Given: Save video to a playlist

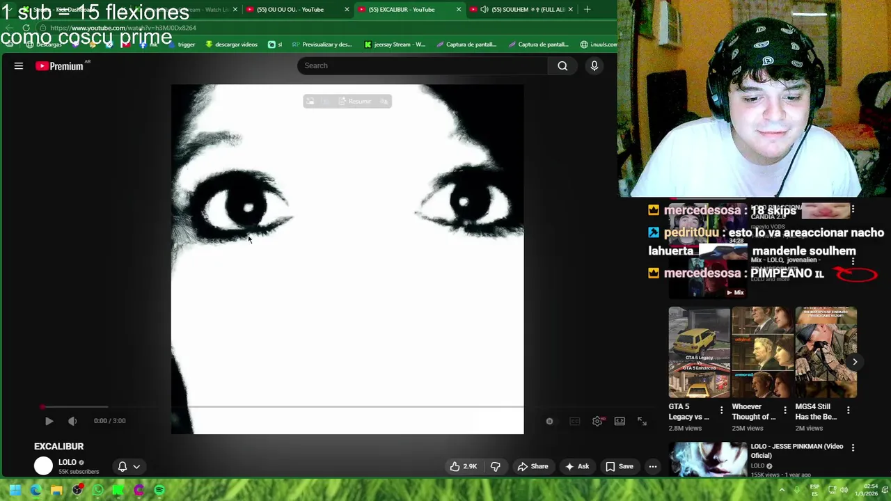Looking at the screenshot, I should pos(619,466).
